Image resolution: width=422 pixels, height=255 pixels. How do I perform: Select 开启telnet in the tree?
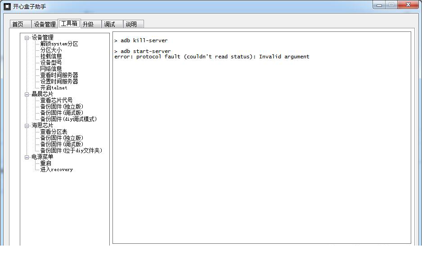click(x=54, y=88)
